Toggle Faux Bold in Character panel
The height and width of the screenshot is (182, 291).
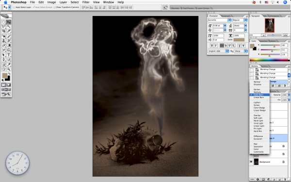tap(212, 46)
